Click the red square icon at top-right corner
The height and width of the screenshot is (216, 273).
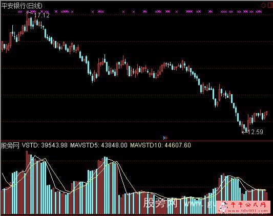point(270,6)
